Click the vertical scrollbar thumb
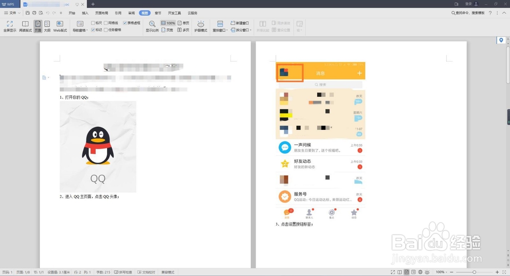This screenshot has height=276, width=510. pyautogui.click(x=508, y=65)
